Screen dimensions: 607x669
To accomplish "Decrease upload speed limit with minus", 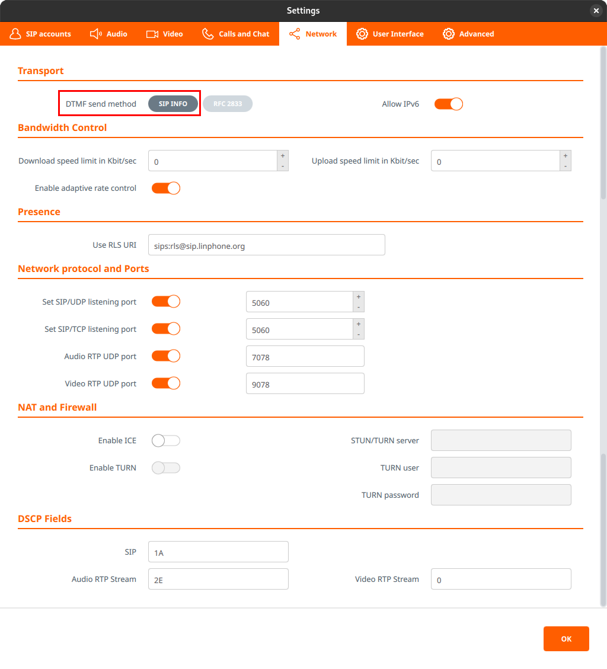I will [565, 166].
